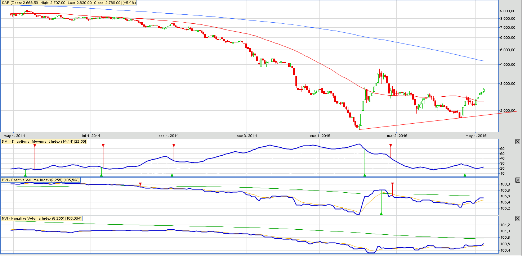
Task: Click rightmost green buy arrow in DMI panel
Action: pos(465,175)
